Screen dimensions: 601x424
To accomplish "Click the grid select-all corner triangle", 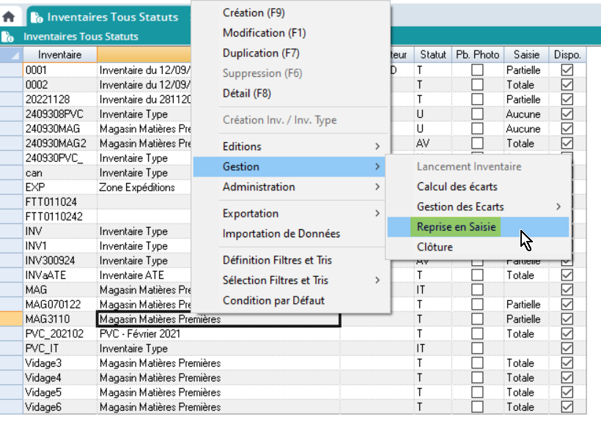I will coord(12,55).
